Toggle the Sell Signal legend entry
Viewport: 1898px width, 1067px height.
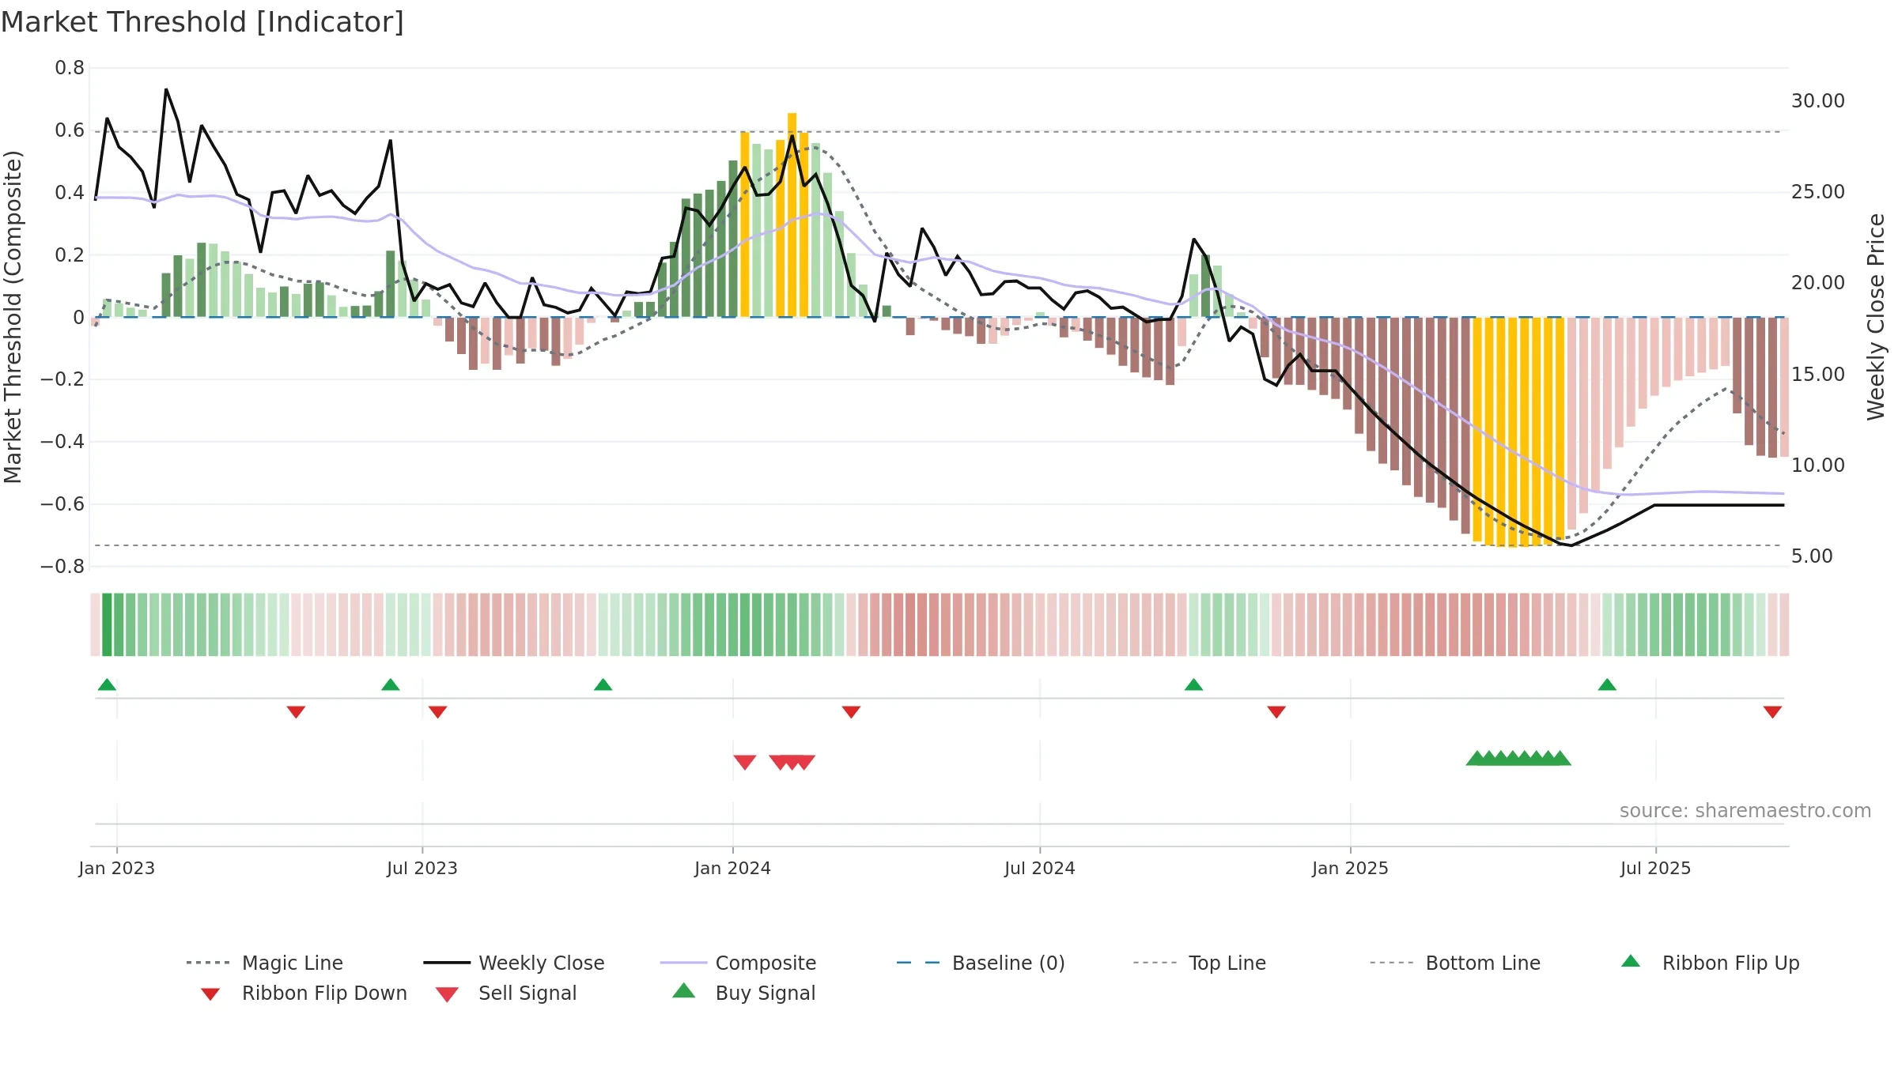pyautogui.click(x=506, y=993)
